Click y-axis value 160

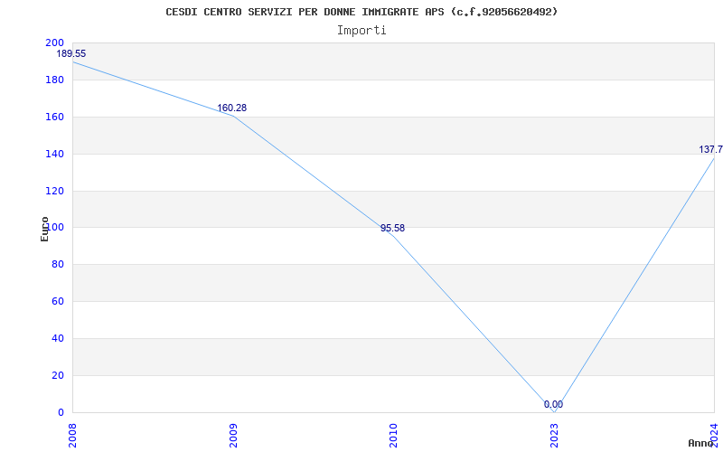click(x=54, y=117)
